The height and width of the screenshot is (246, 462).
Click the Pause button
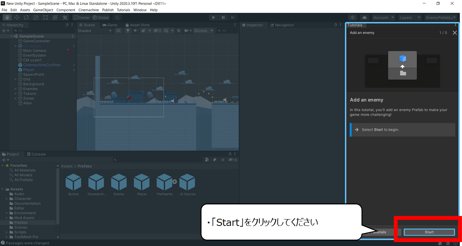(x=223, y=17)
